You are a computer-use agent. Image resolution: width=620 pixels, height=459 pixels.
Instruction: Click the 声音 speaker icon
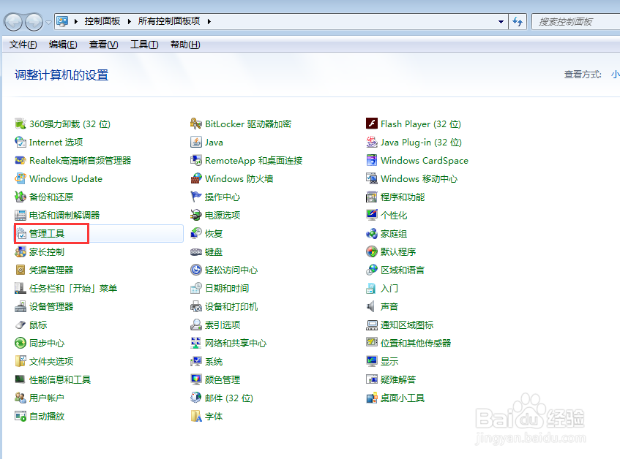tap(371, 307)
